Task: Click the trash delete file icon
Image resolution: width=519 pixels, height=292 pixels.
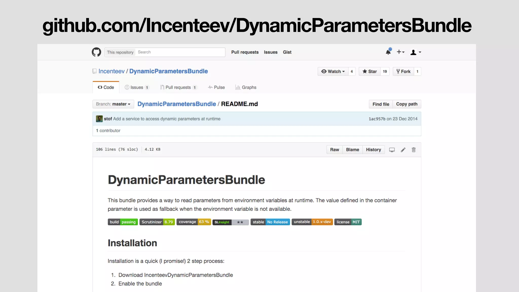Action: [414, 150]
